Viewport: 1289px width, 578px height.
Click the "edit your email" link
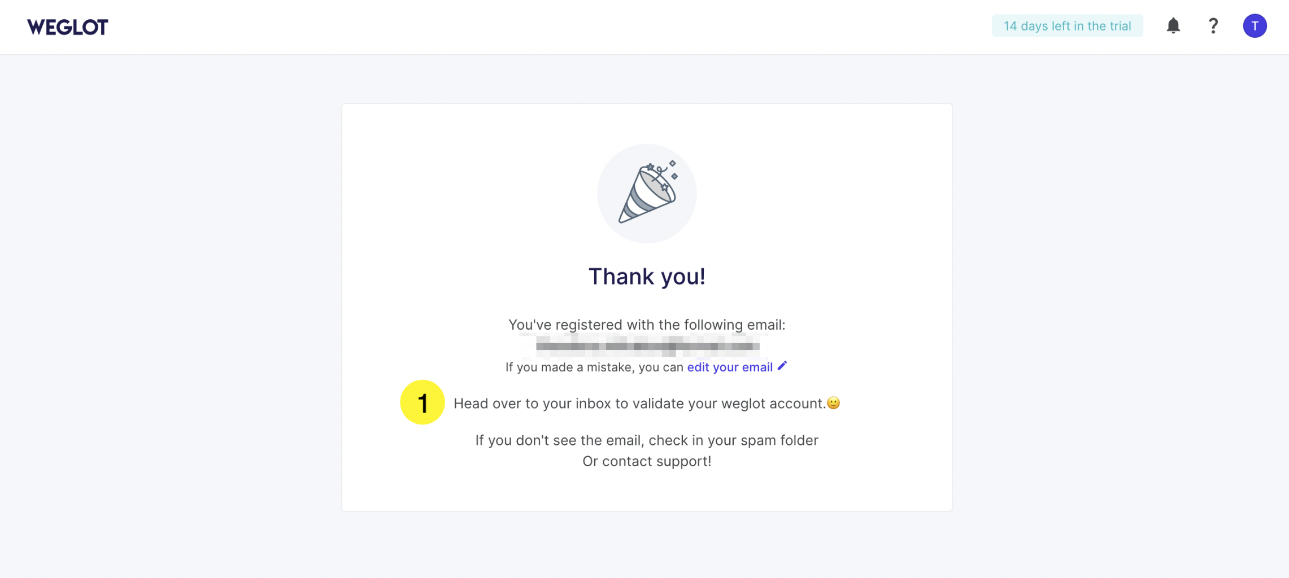pos(729,367)
